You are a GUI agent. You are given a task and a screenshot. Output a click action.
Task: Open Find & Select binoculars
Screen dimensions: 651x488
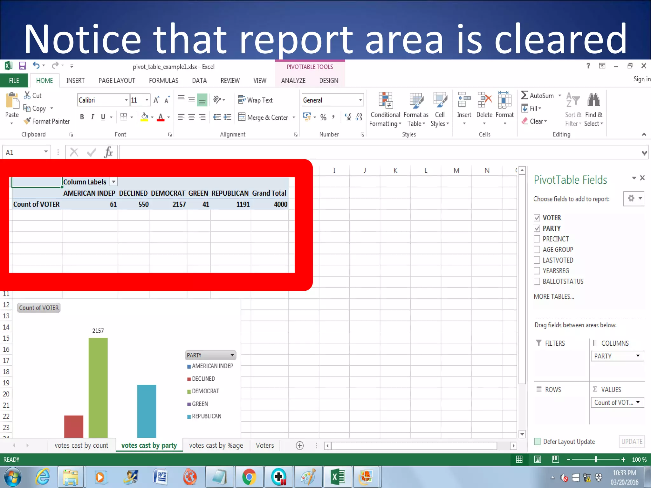point(593,110)
